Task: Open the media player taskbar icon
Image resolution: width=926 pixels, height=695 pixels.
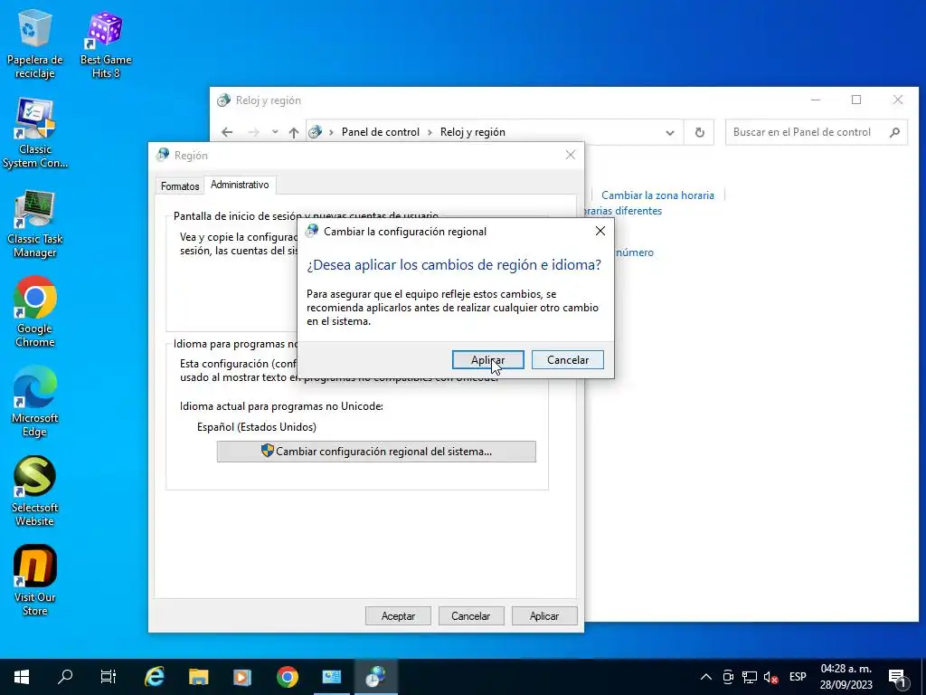Action: (x=242, y=677)
